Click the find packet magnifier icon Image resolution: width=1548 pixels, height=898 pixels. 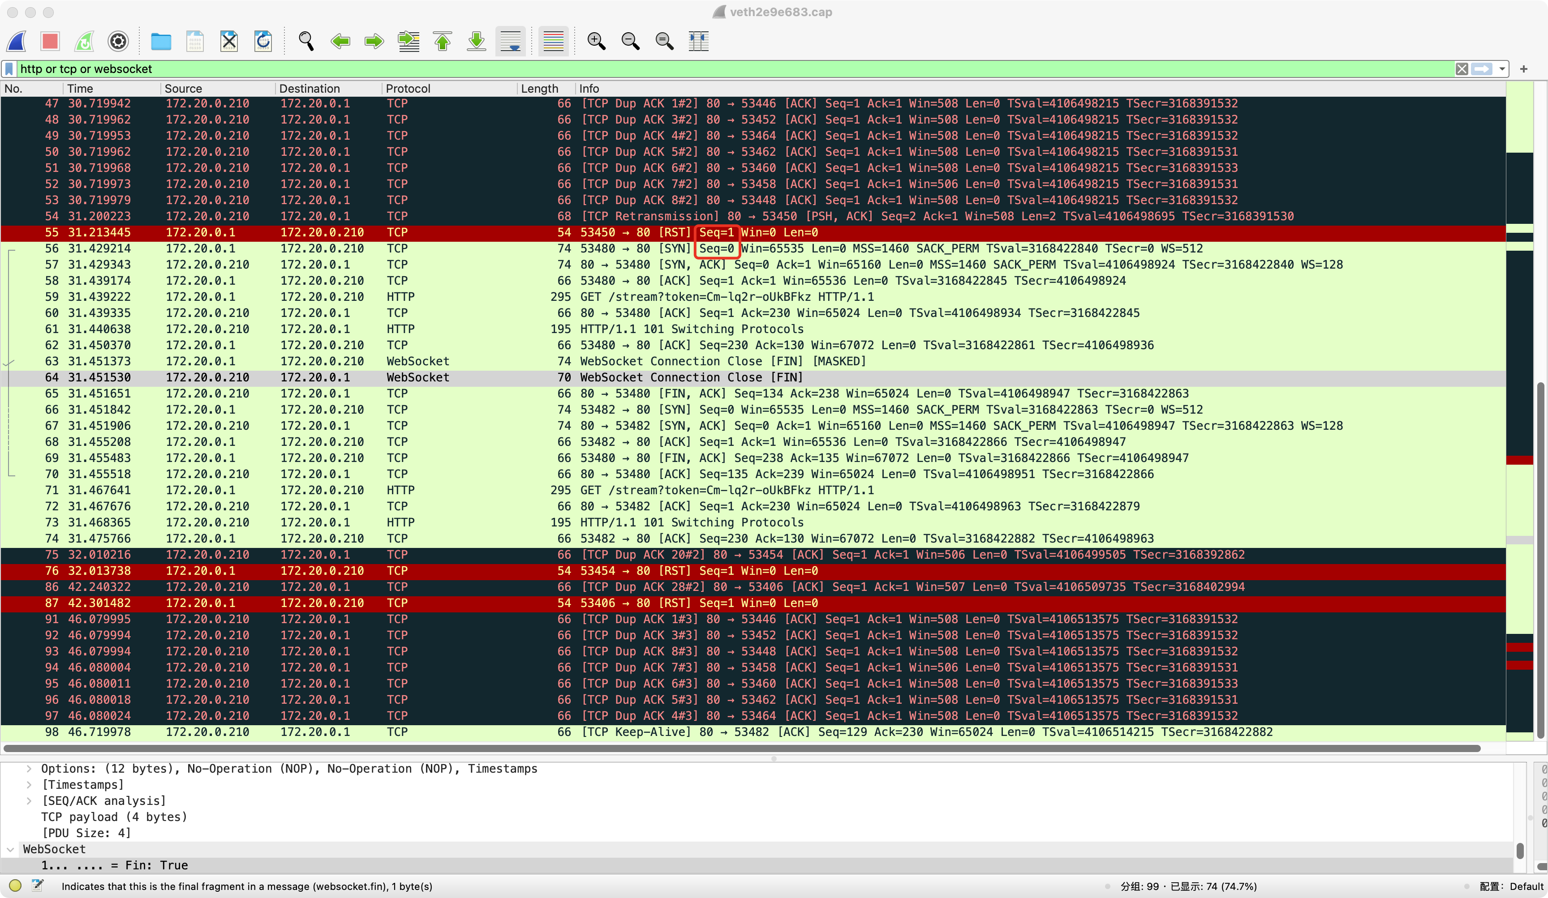tap(306, 41)
